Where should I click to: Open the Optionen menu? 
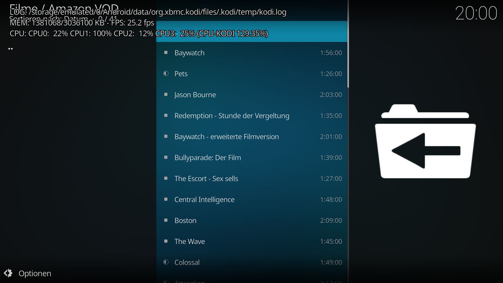35,274
